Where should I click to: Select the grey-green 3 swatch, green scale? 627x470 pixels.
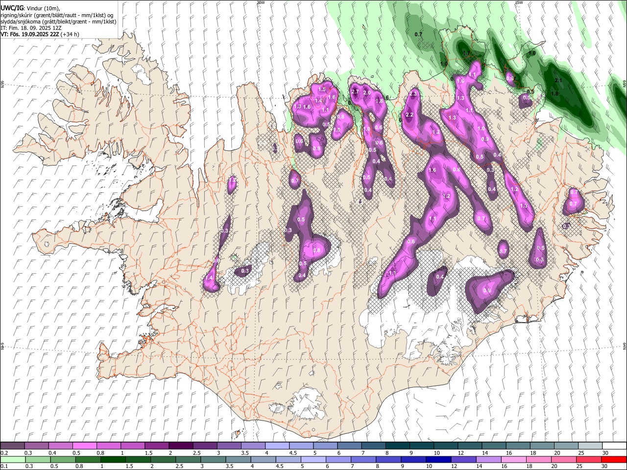click(x=214, y=459)
